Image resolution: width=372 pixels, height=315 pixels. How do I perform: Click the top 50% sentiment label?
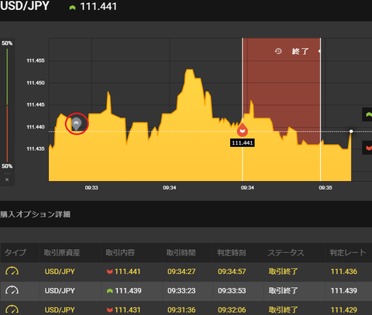pyautogui.click(x=7, y=43)
